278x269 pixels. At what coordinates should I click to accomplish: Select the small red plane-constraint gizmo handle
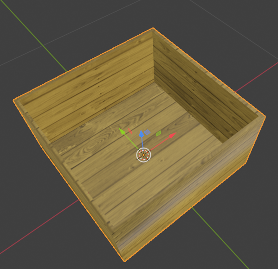coord(130,131)
